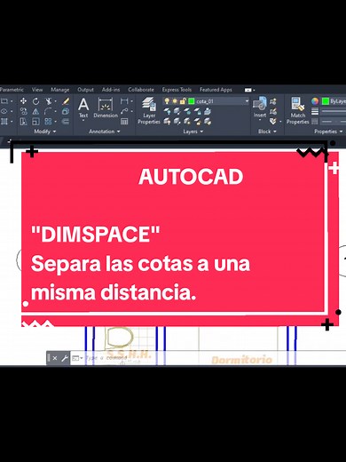Click the Layer Unlock icon
This screenshot has height=462, width=346.
click(198, 121)
